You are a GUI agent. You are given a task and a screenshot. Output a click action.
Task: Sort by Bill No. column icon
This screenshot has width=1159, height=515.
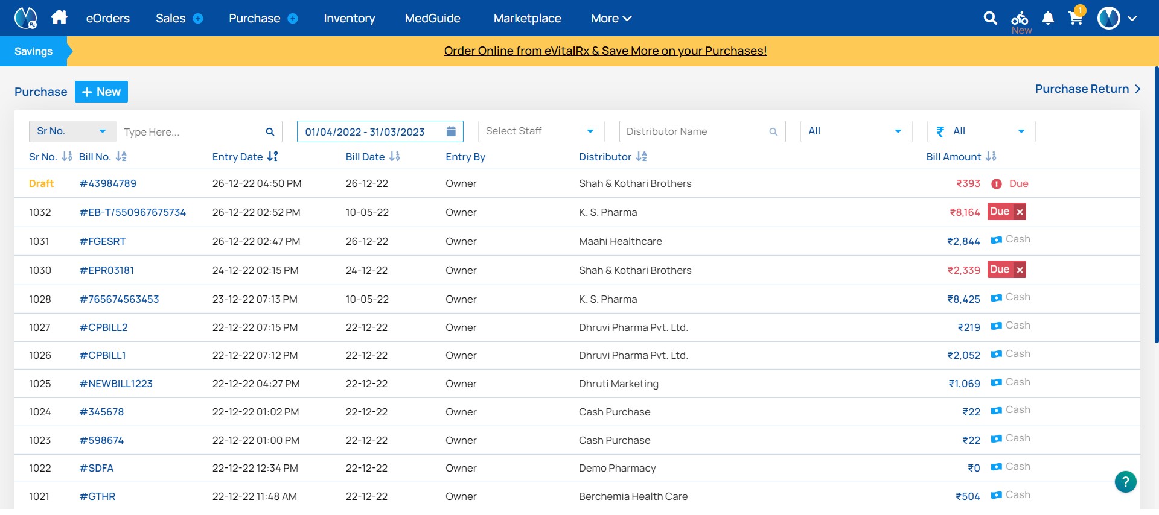[121, 157]
